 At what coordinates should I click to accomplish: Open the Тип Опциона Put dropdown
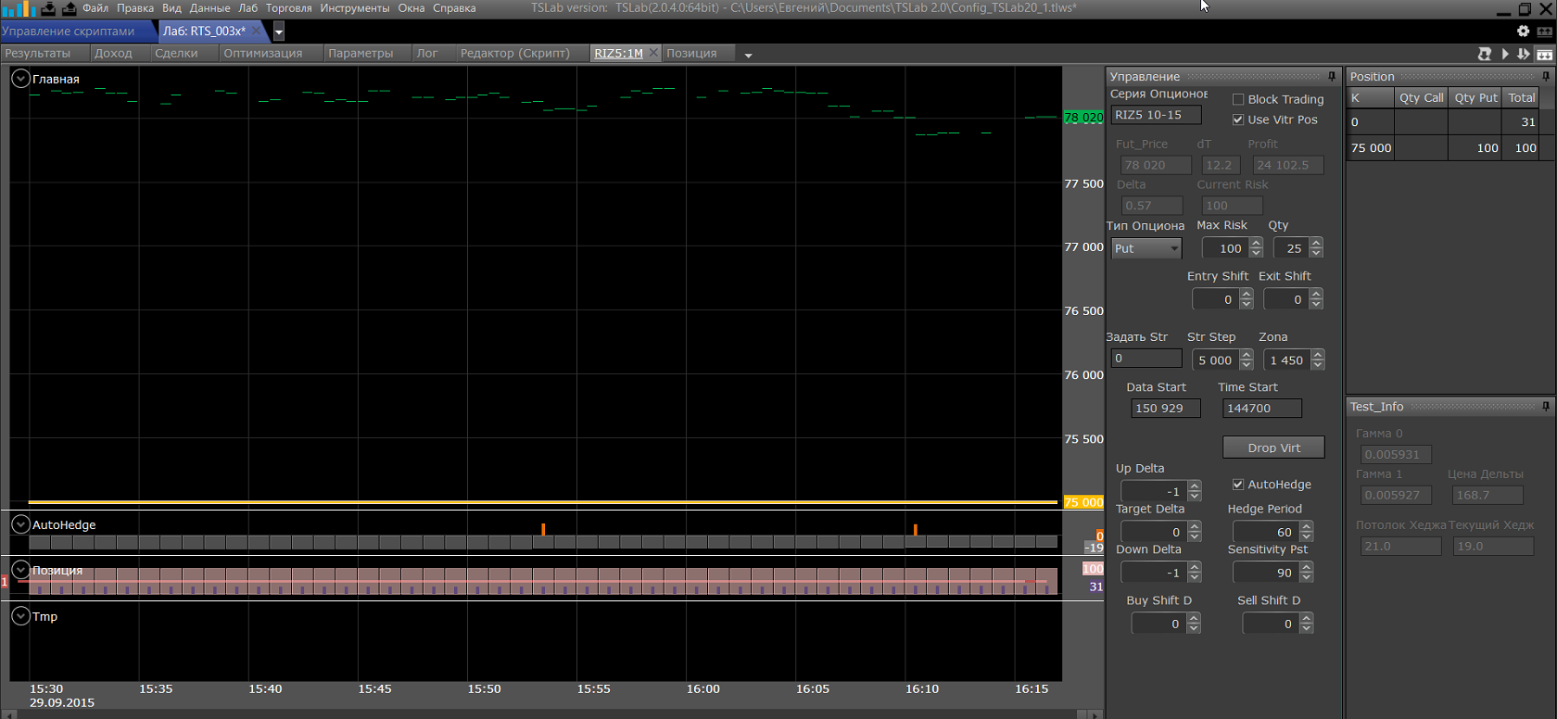(1146, 248)
